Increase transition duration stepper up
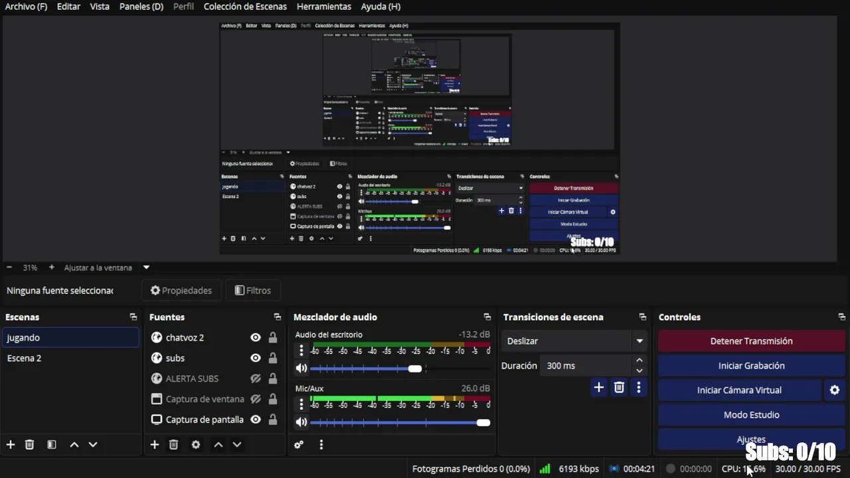 click(x=639, y=360)
